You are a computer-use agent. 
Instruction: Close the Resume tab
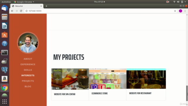(41, 6)
